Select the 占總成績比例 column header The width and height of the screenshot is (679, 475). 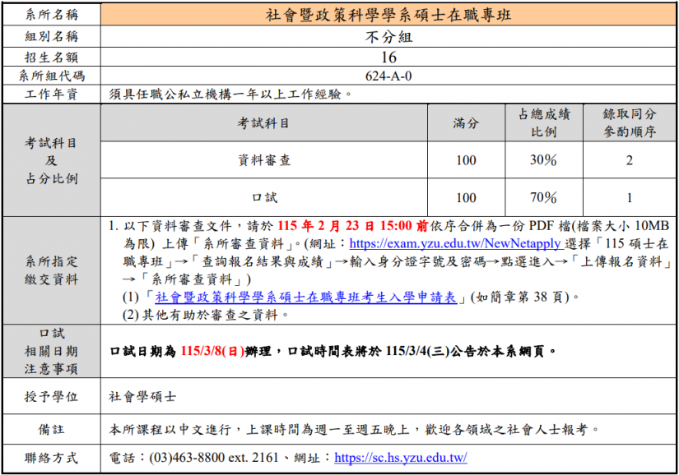pyautogui.click(x=543, y=123)
